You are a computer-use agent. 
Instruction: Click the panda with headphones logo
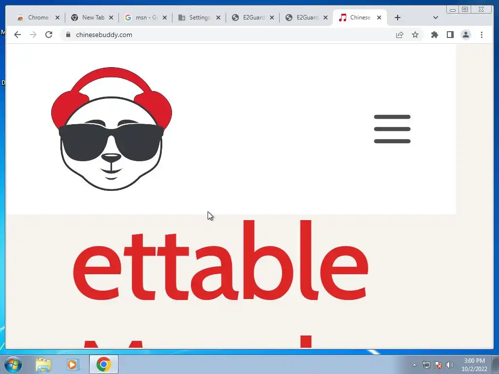pos(112,129)
